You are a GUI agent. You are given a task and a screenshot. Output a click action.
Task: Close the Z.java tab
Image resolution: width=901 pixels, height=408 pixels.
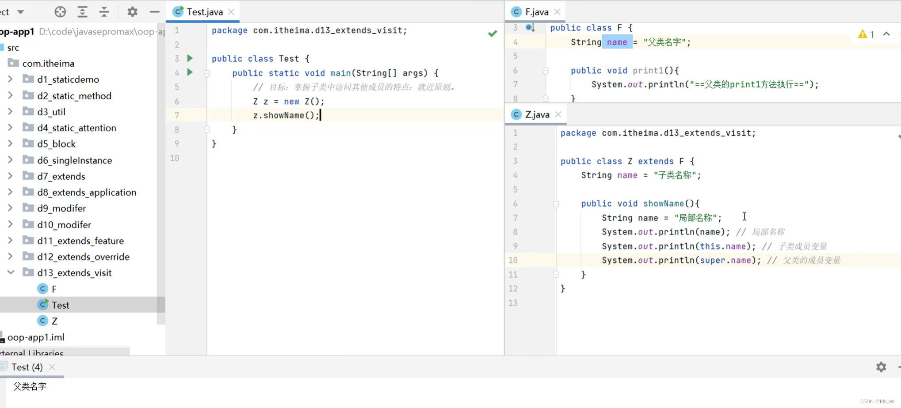(x=558, y=114)
